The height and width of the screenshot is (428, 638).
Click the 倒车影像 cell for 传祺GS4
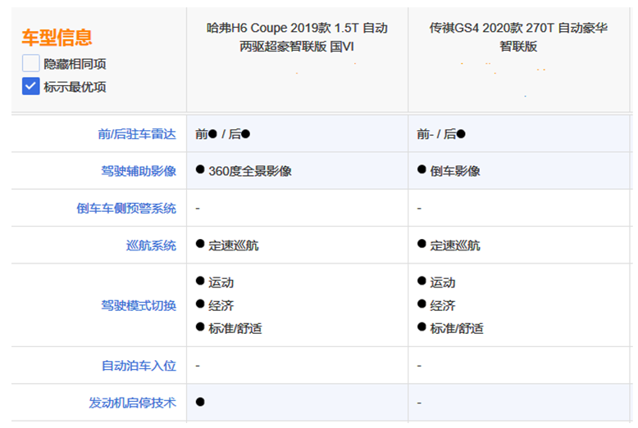pos(454,171)
